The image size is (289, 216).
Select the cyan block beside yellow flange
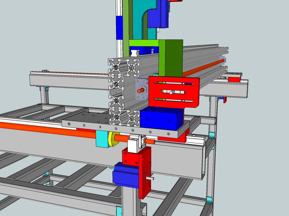pyautogui.click(x=102, y=139)
